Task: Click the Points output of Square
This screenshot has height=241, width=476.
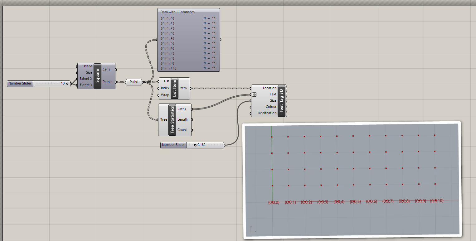Action: click(x=108, y=82)
